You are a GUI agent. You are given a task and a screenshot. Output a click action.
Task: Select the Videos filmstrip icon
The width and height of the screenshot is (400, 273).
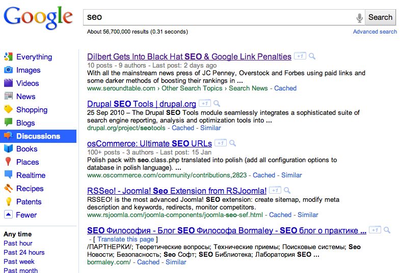click(x=8, y=83)
